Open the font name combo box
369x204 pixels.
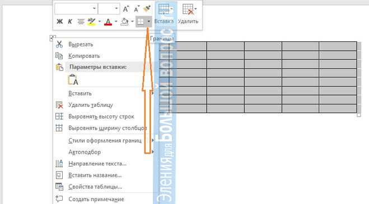(x=76, y=9)
